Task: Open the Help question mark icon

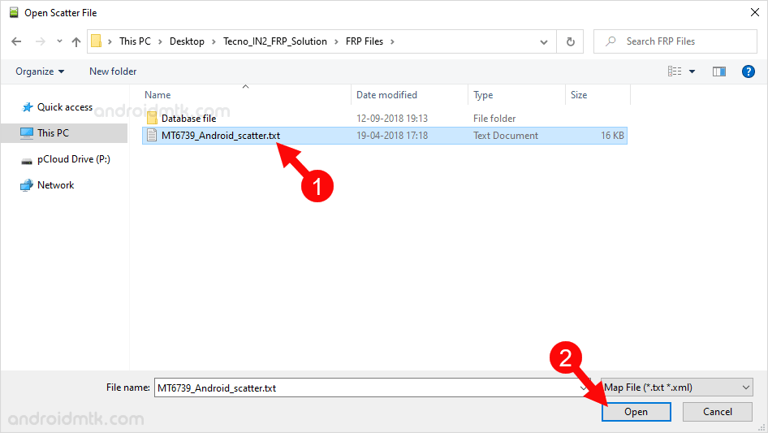Action: 749,71
